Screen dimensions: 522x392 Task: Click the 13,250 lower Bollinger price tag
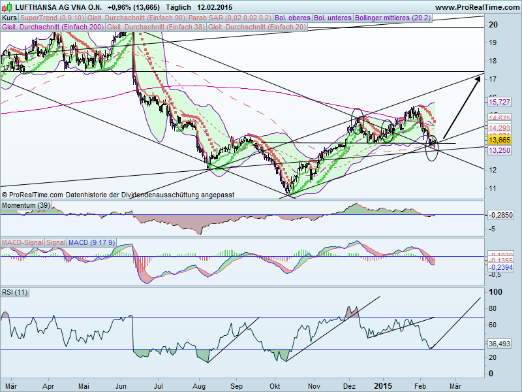(499, 150)
